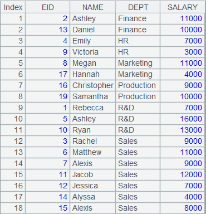This screenshot has width=206, height=214.
Task: Click the Index column header
Action: coord(13,7)
